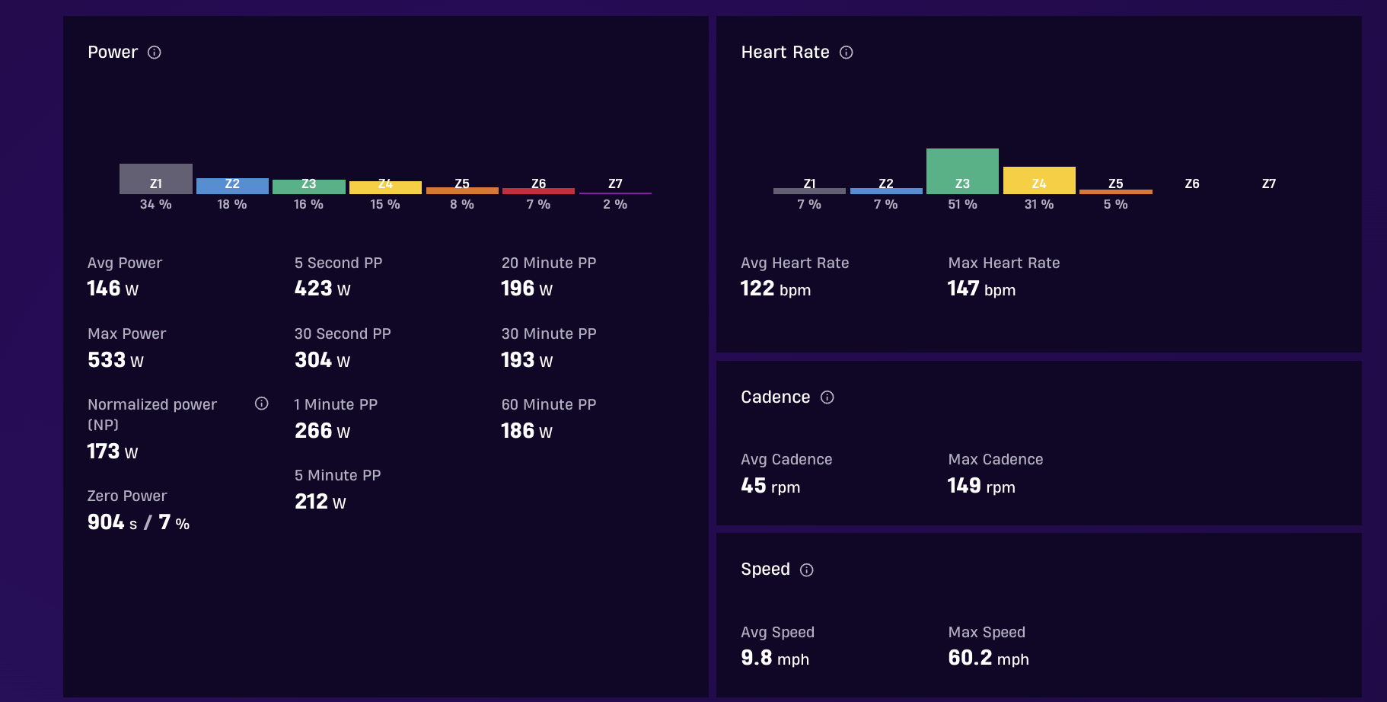Open the Cadence info icon
The height and width of the screenshot is (702, 1387).
pos(827,397)
